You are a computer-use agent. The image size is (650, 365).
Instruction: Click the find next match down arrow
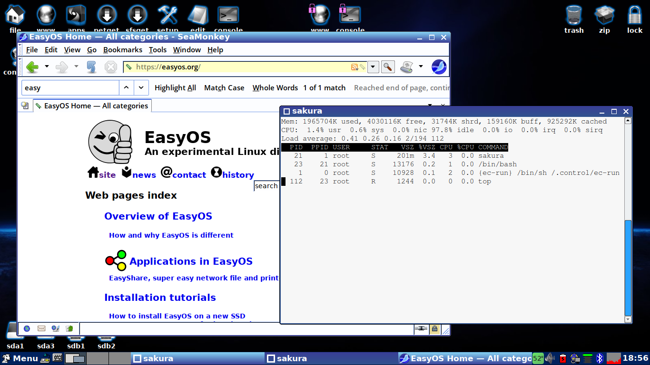[141, 88]
